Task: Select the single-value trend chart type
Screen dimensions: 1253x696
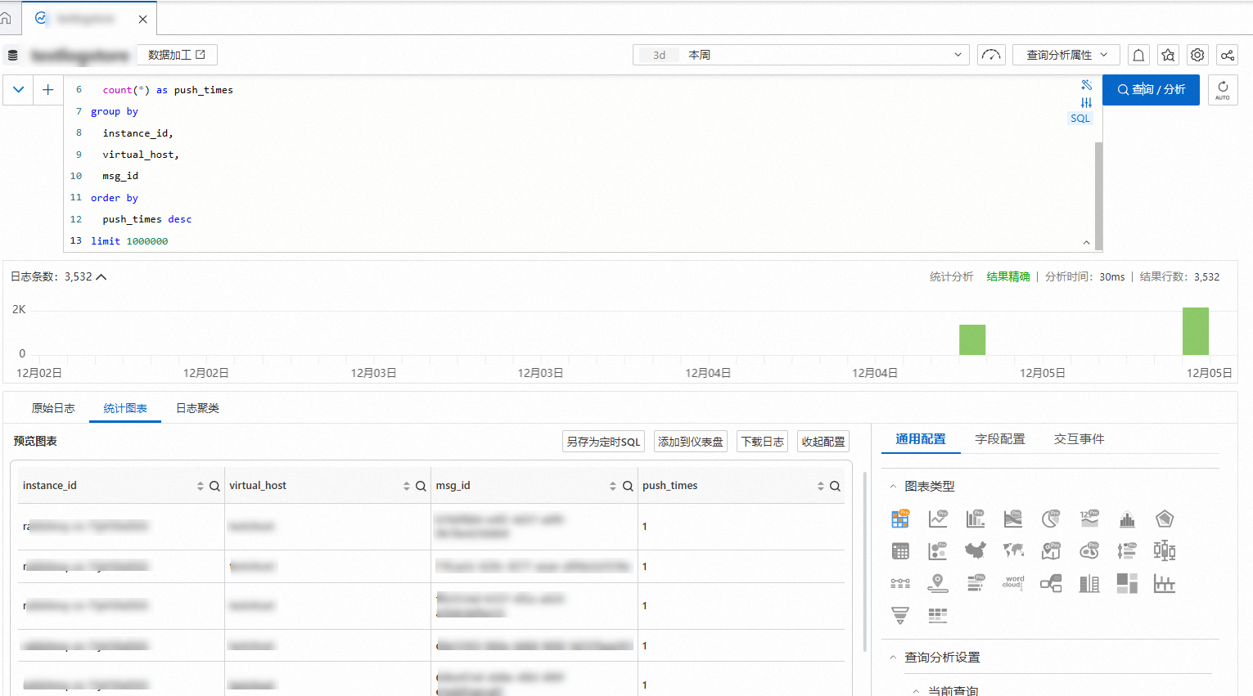Action: (1089, 519)
